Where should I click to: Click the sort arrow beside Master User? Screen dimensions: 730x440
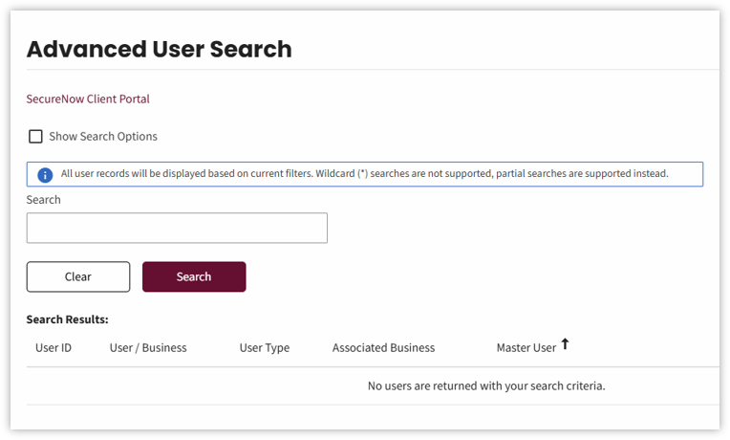[x=565, y=344]
